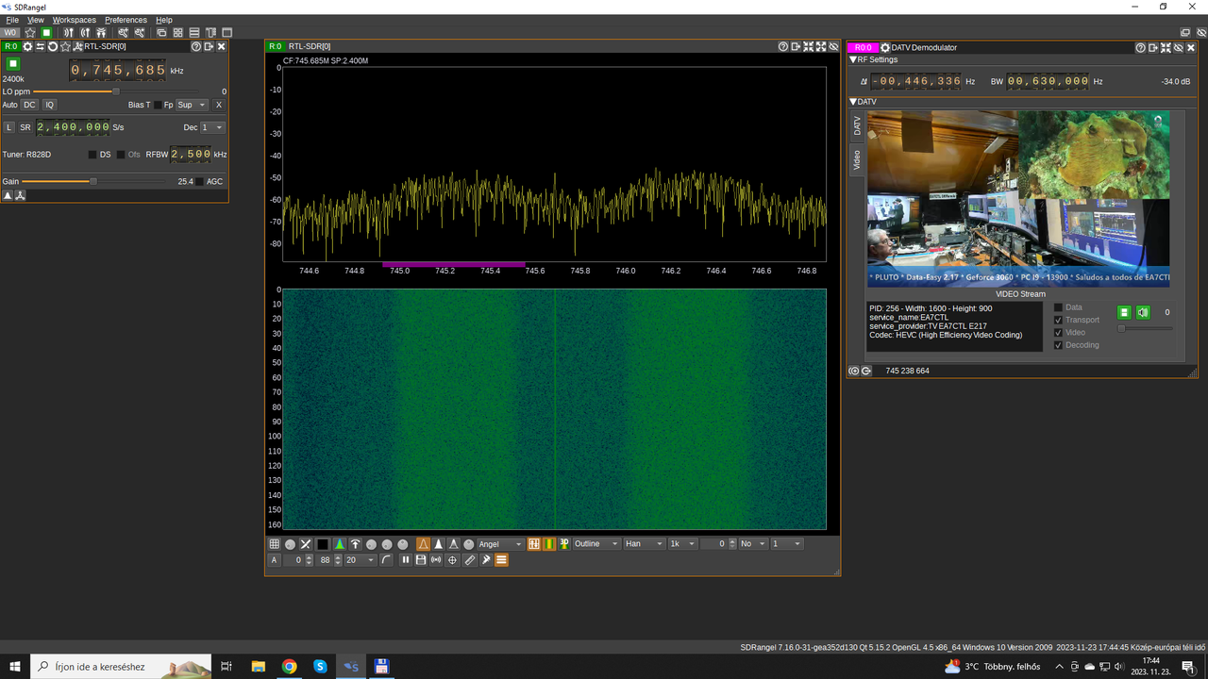The image size is (1208, 679).
Task: Toggle the Video checkbox in DATV
Action: [1058, 332]
